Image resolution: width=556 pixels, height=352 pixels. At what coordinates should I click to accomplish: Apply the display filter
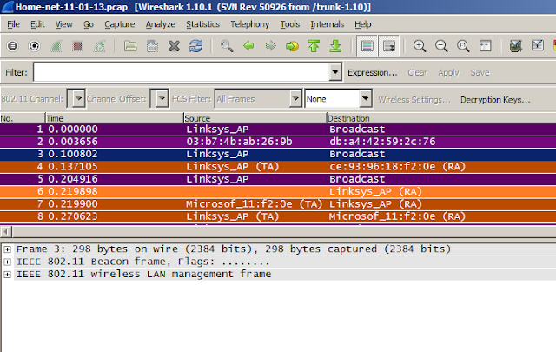[x=448, y=72]
